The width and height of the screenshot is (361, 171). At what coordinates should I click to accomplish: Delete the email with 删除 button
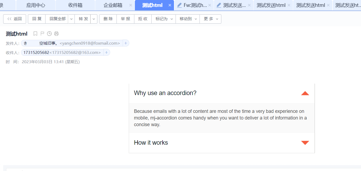(108, 19)
